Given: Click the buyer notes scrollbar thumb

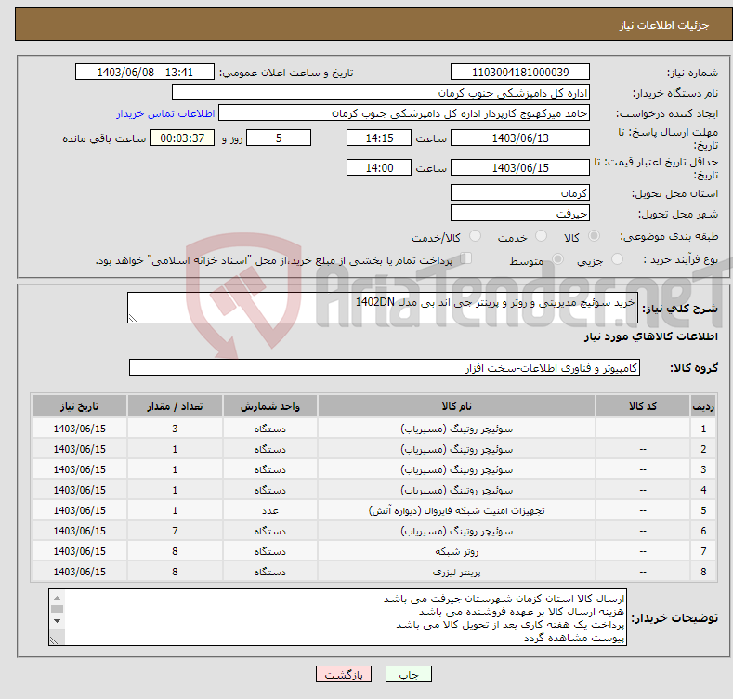Looking at the screenshot, I should click(x=57, y=609).
